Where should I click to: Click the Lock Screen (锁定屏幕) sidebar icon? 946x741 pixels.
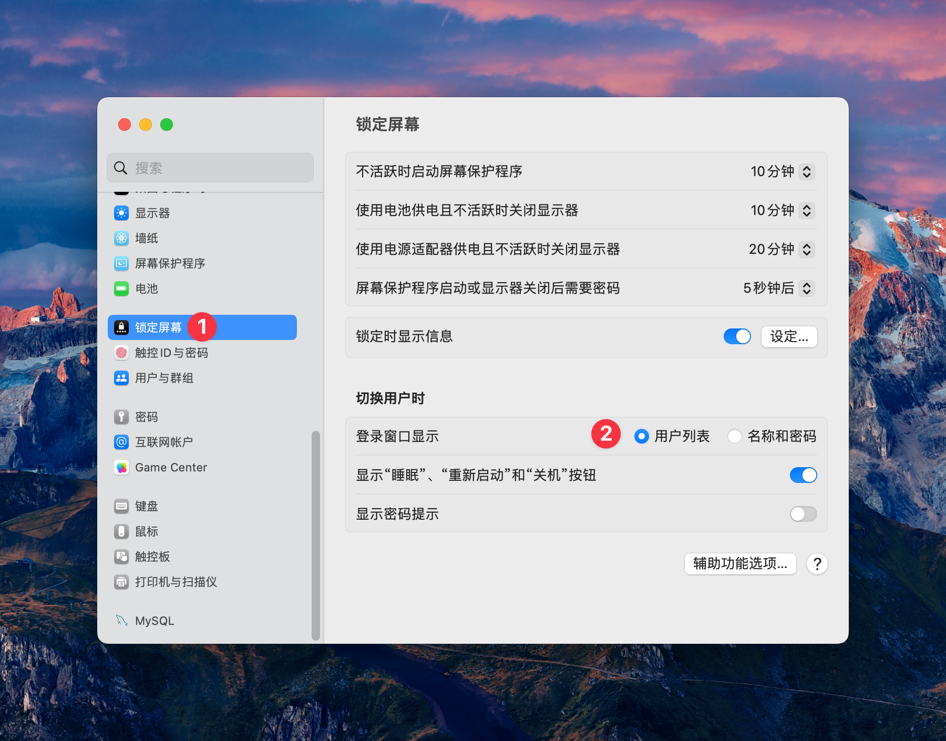tap(121, 327)
